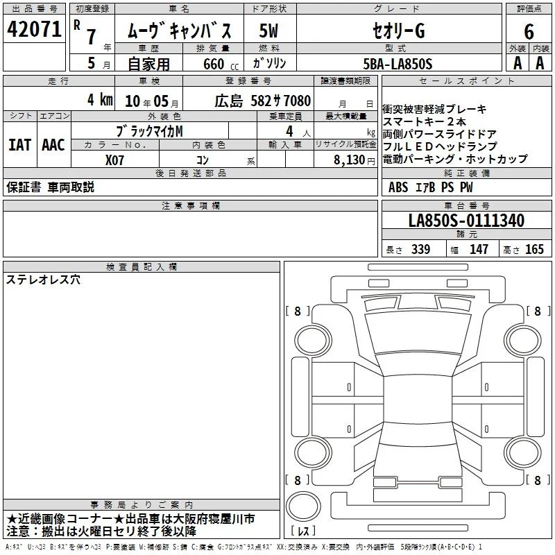The image size is (555, 555).
Task: Click model code 5BA-LA850S
Action: point(398,64)
